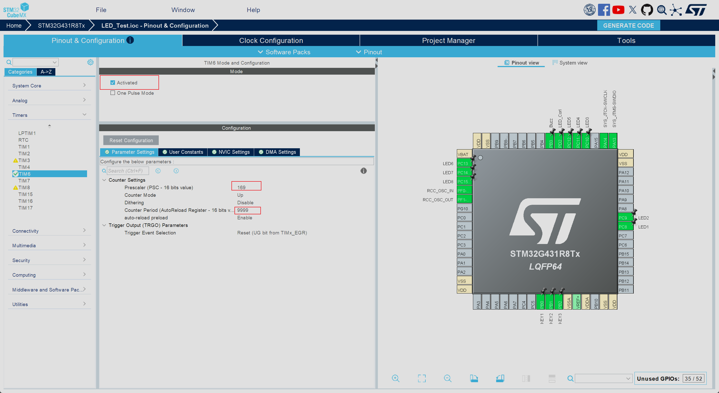Select TIM7 in the Timers list
The height and width of the screenshot is (393, 719).
tap(24, 181)
